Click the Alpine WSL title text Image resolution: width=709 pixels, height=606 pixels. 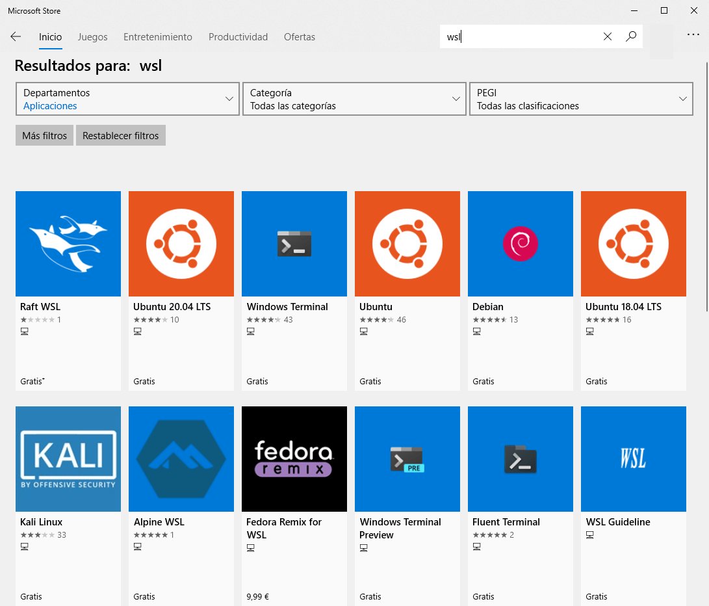click(159, 522)
